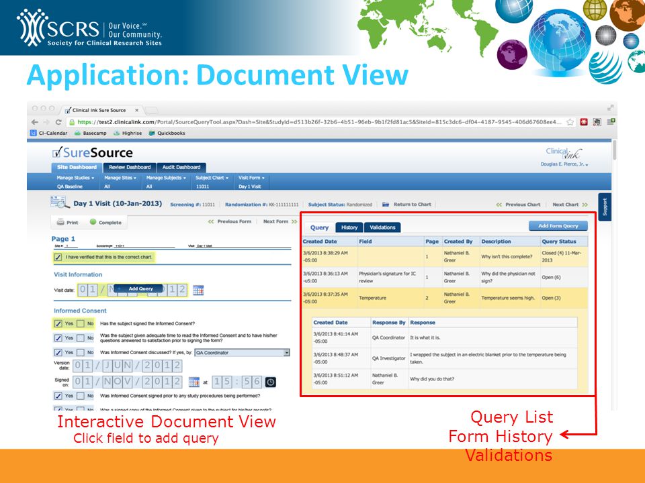This screenshot has height=483, width=645.
Task: Click the browser back arrow
Action: click(35, 122)
